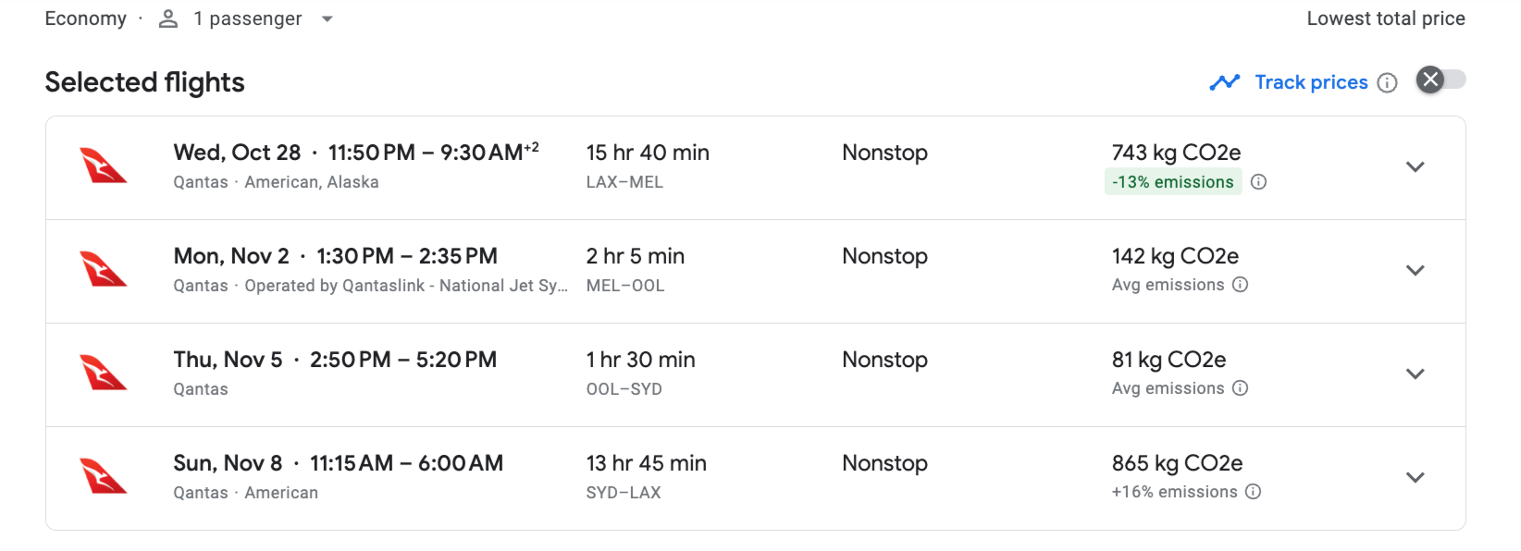1521x551 pixels.
Task: Click the Qantas logo for LAX–MEL flight
Action: [104, 167]
